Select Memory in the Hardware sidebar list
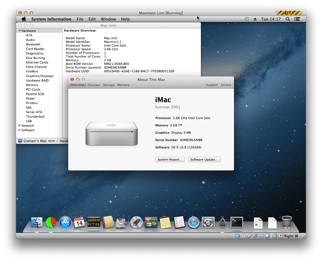Screen dimensions: 322x261 pyautogui.click(x=32, y=85)
